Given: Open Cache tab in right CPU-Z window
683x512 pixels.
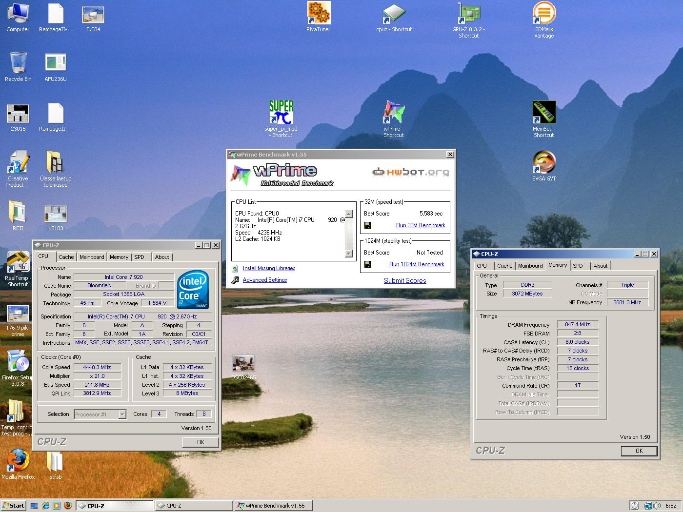Looking at the screenshot, I should (x=505, y=266).
